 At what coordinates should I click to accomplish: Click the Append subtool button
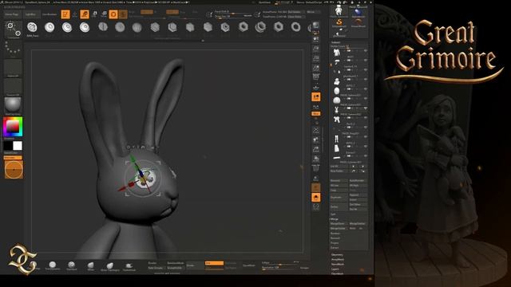(x=358, y=195)
